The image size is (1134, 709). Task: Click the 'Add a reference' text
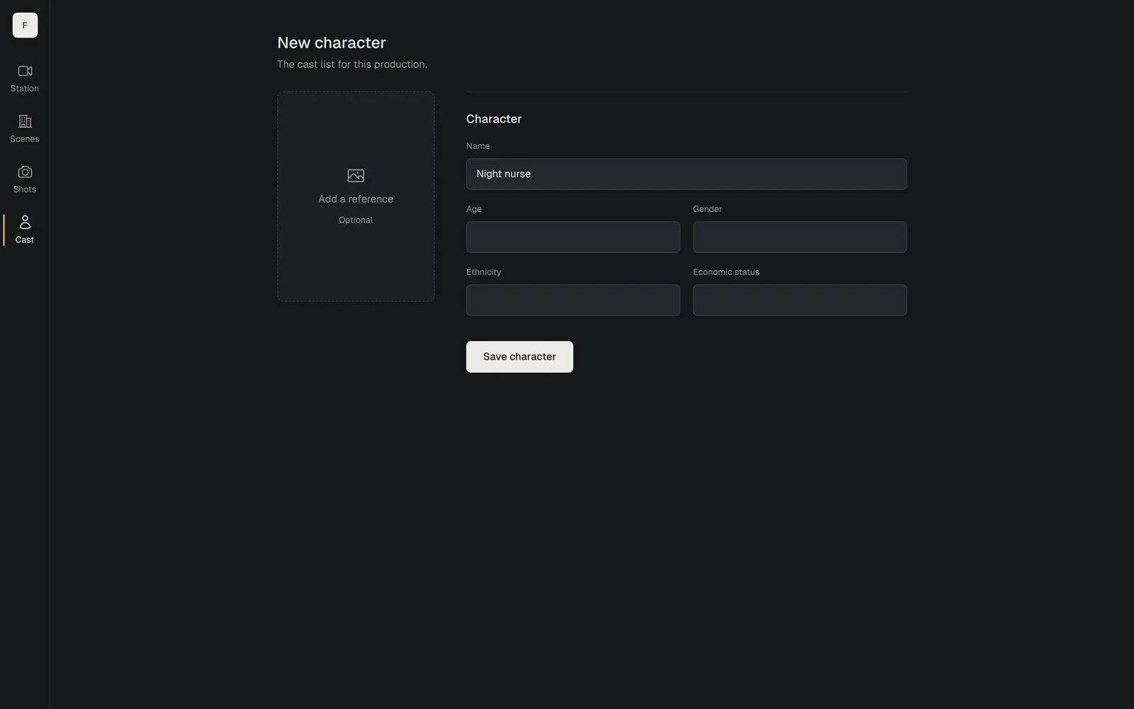coord(356,199)
